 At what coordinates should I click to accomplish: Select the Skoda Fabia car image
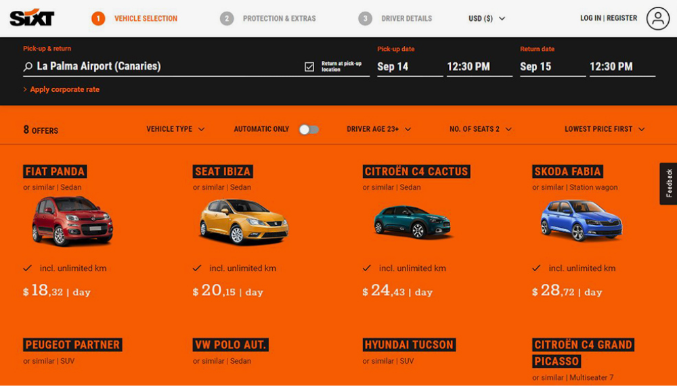(582, 220)
